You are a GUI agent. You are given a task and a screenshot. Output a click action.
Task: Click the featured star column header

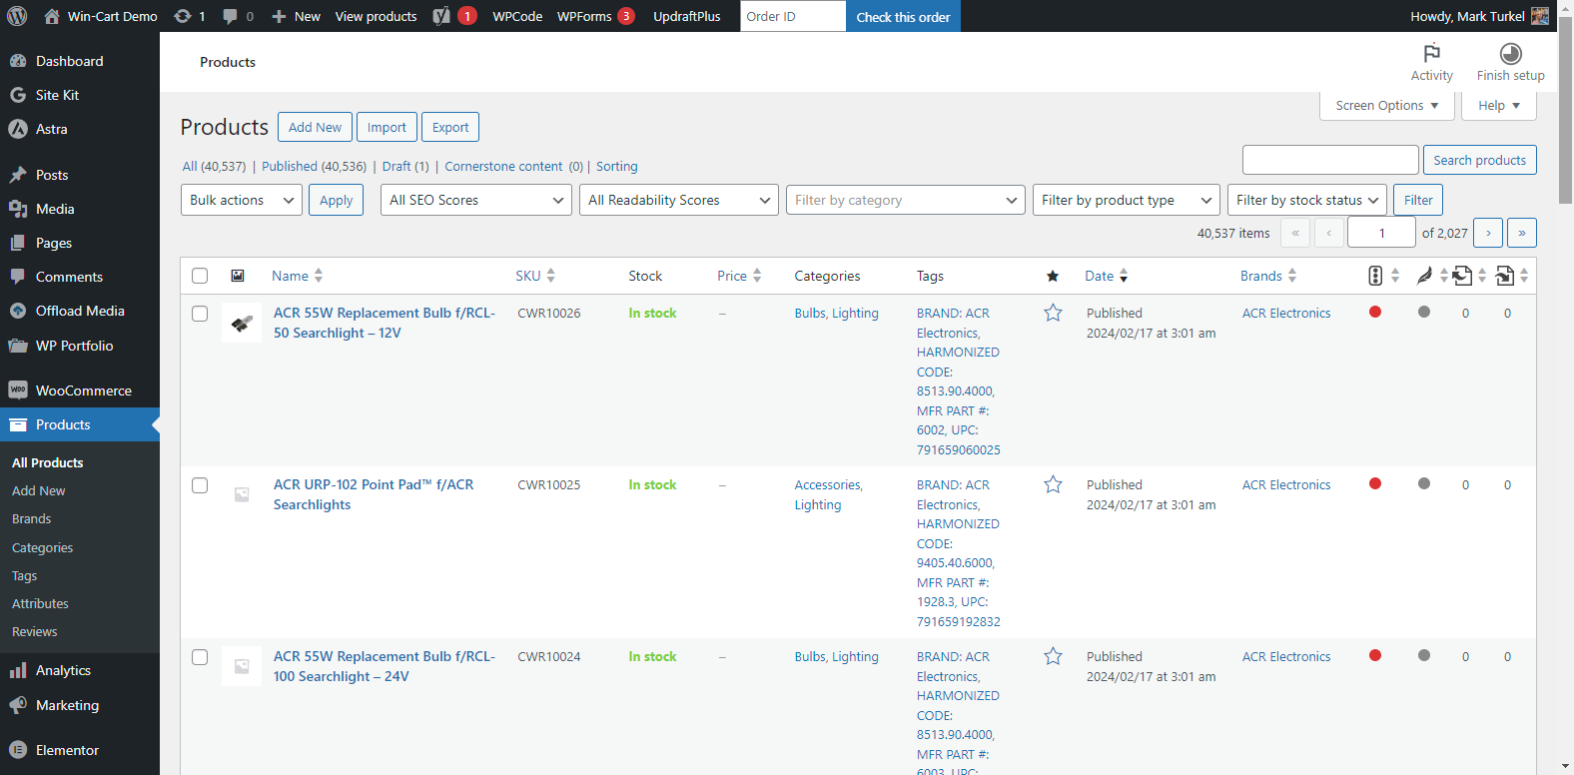(x=1052, y=276)
